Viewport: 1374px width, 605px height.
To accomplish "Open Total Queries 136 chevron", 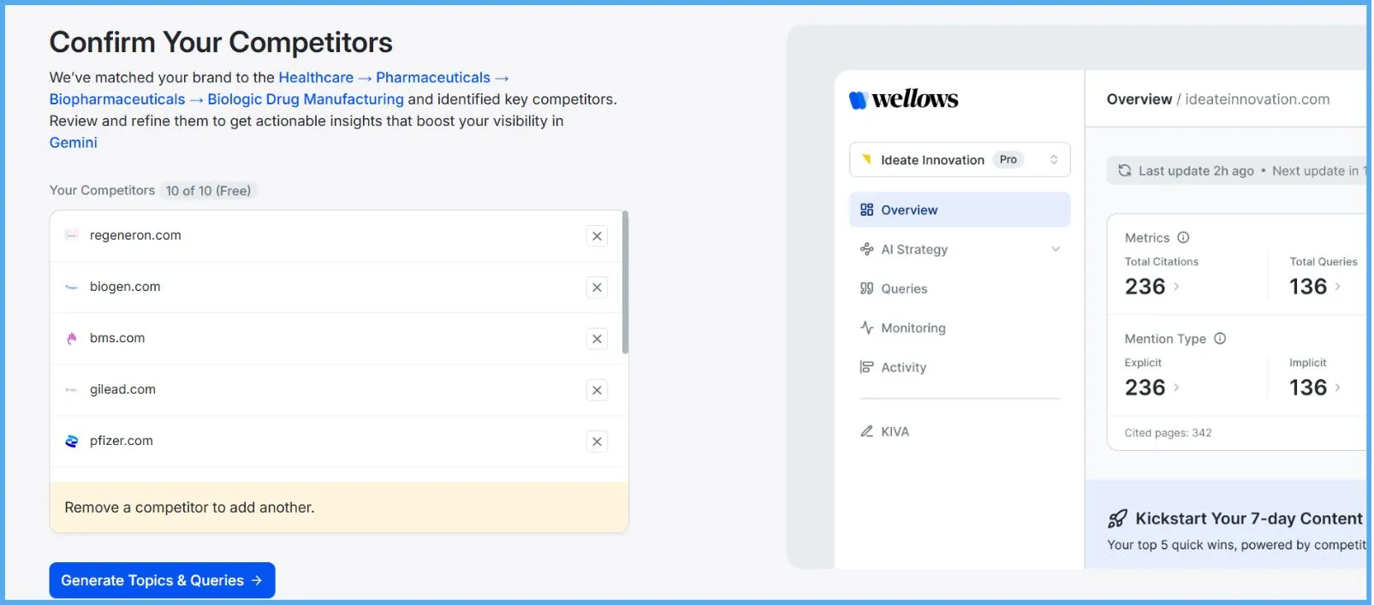I will point(1337,287).
